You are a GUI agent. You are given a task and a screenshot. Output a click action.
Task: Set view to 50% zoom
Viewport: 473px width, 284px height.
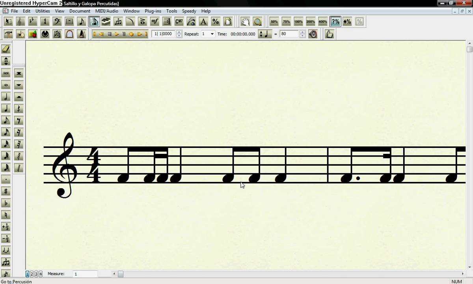coord(274,21)
